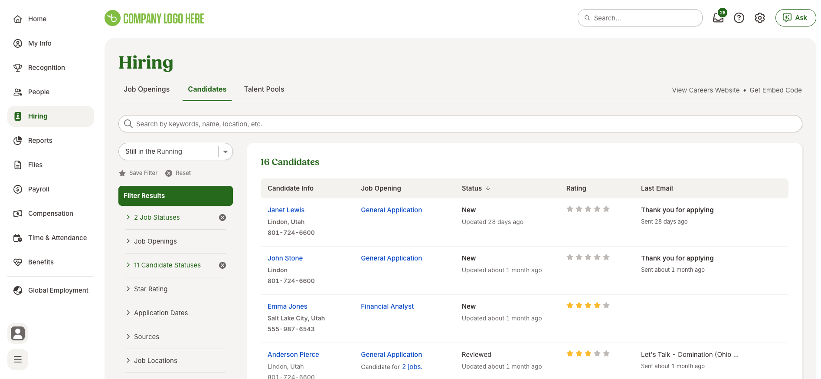Click the 2 jobs link
The height and width of the screenshot is (379, 821).
pyautogui.click(x=412, y=367)
